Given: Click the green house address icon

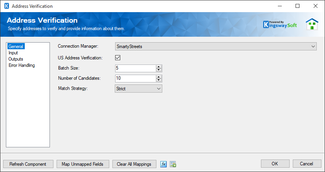Looking at the screenshot, I should pyautogui.click(x=312, y=24).
